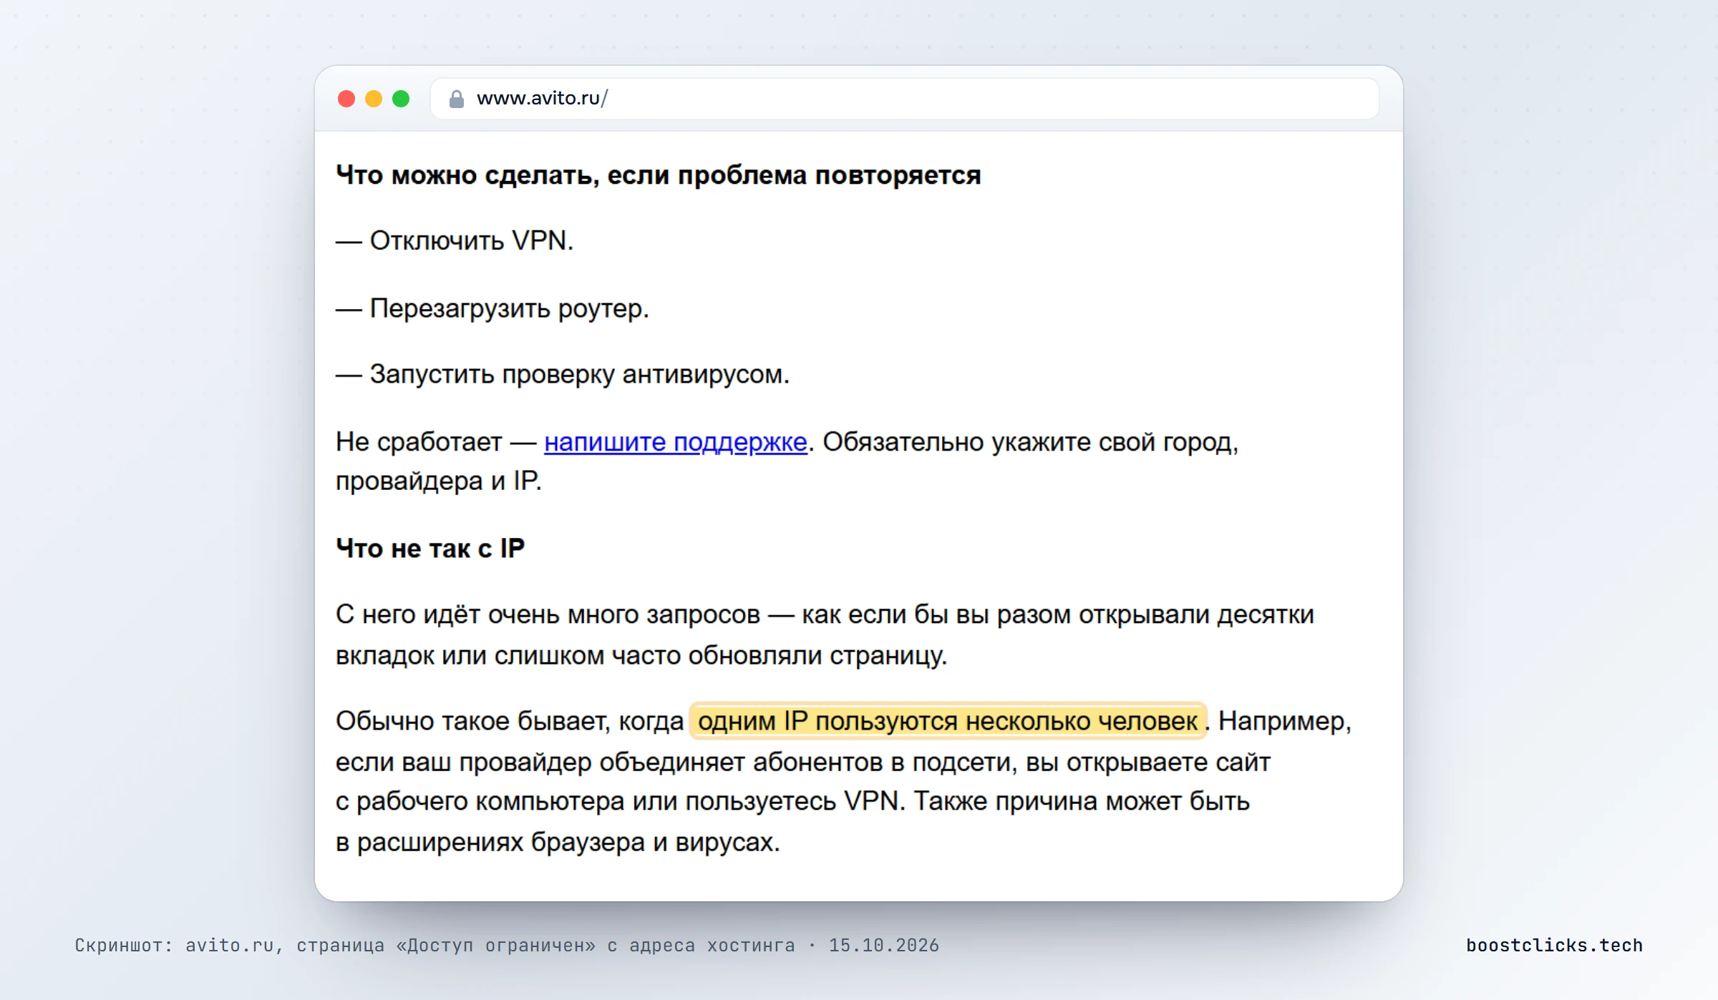Click the line «— Отключить VPN.»
This screenshot has width=1718, height=1000.
coord(455,241)
